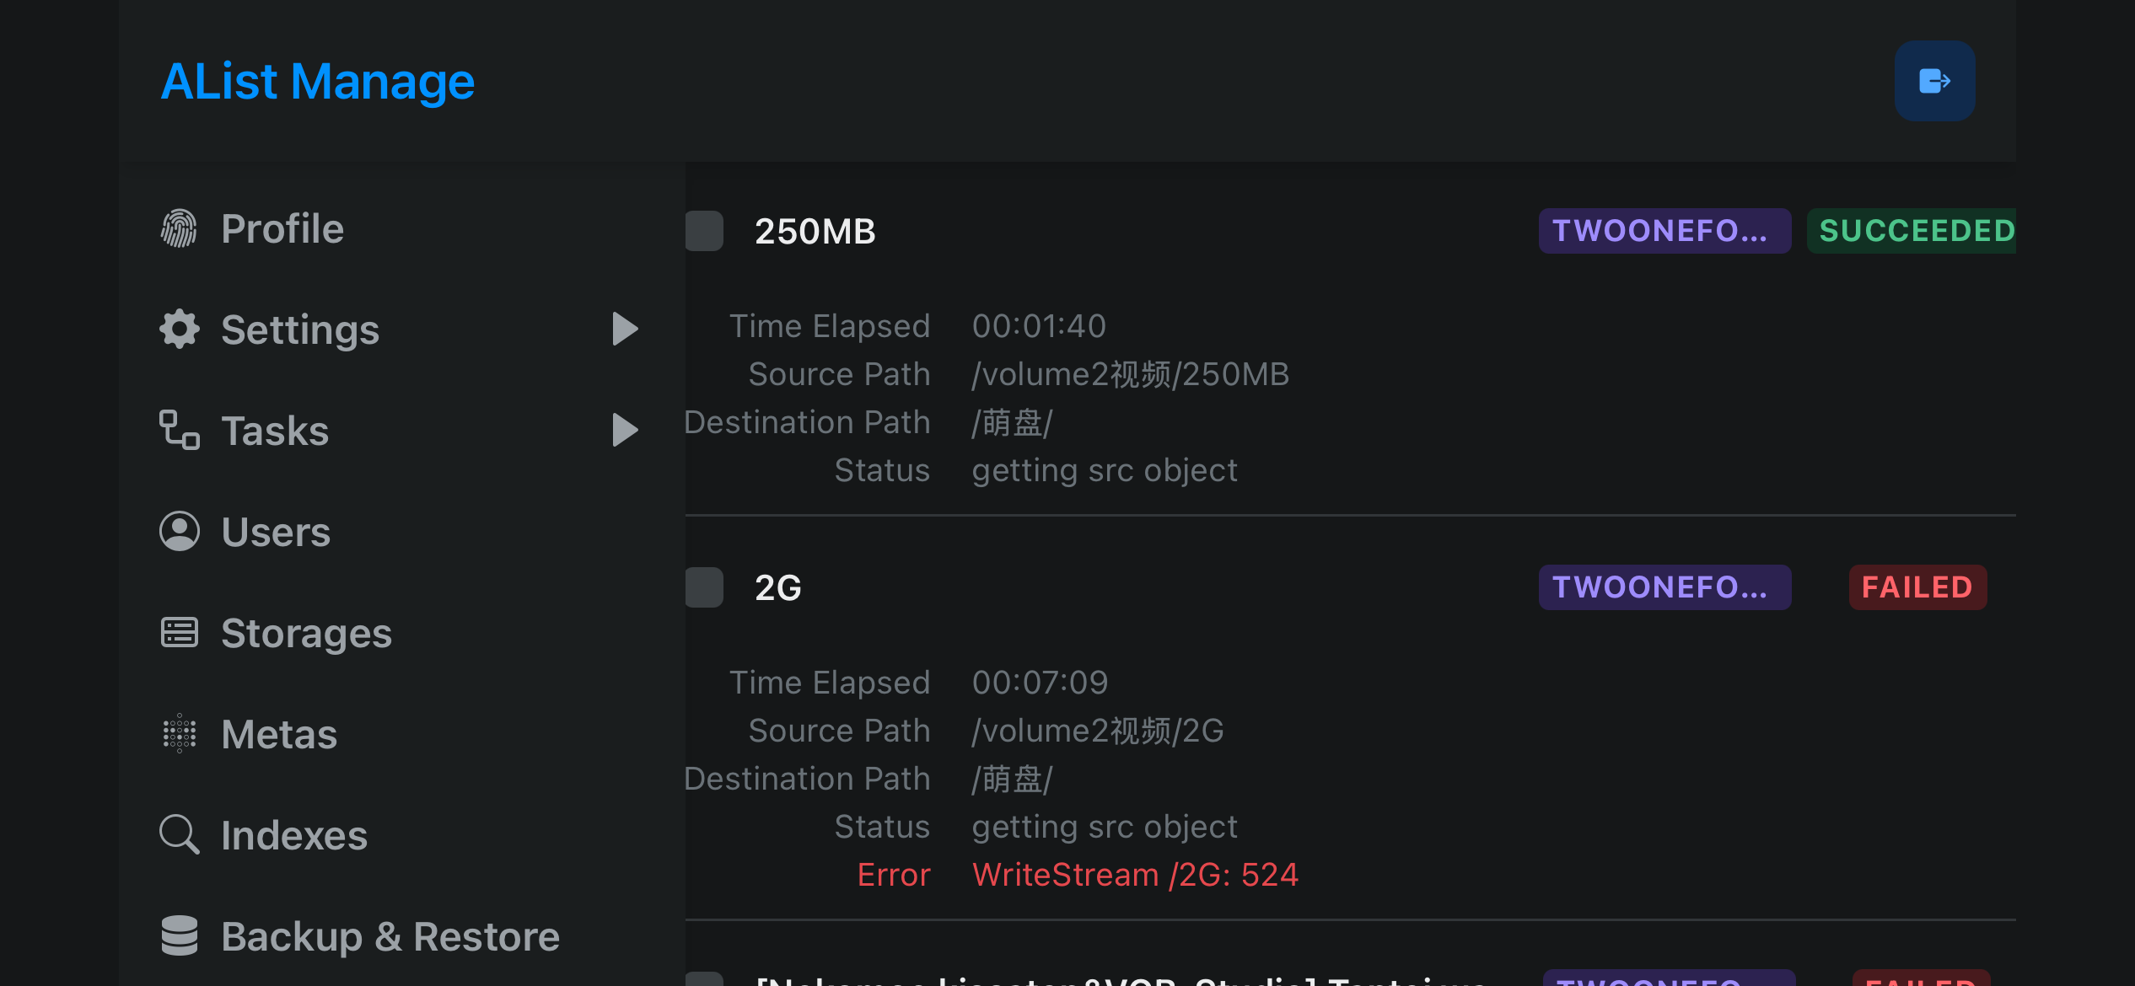Click the Tasks flow icon in sidebar
This screenshot has width=2135, height=986.
180,431
